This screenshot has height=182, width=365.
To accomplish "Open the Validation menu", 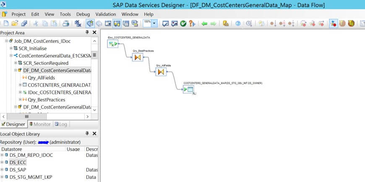I will (x=106, y=14).
